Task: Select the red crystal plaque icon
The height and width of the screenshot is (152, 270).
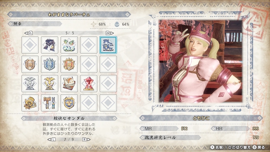Action: (89, 84)
